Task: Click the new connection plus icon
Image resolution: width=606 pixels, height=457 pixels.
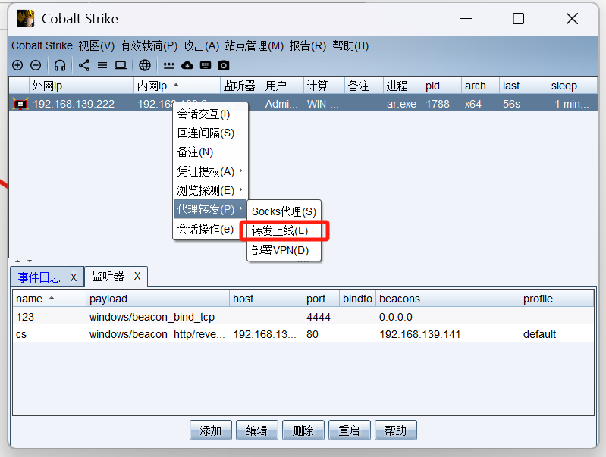Action: (17, 65)
